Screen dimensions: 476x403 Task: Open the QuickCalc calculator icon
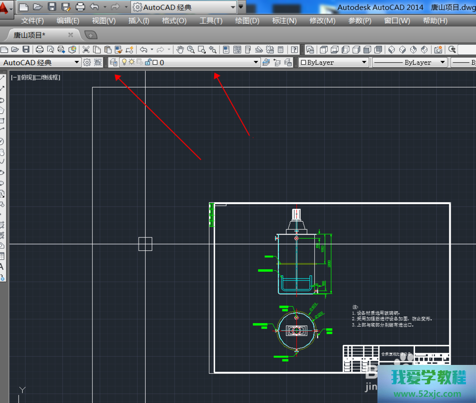[281, 49]
